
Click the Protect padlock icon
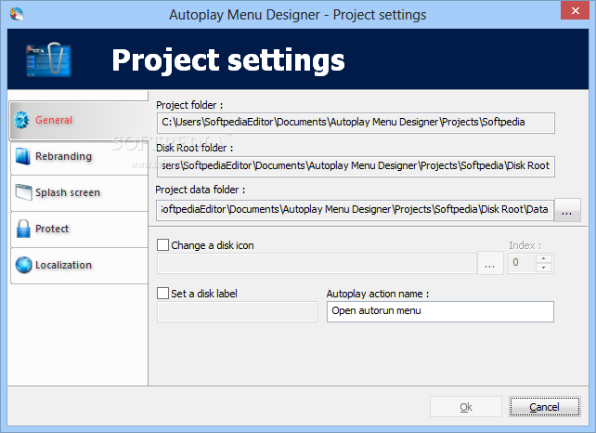(x=23, y=229)
